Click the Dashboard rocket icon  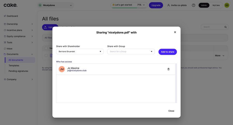[x=5, y=16]
